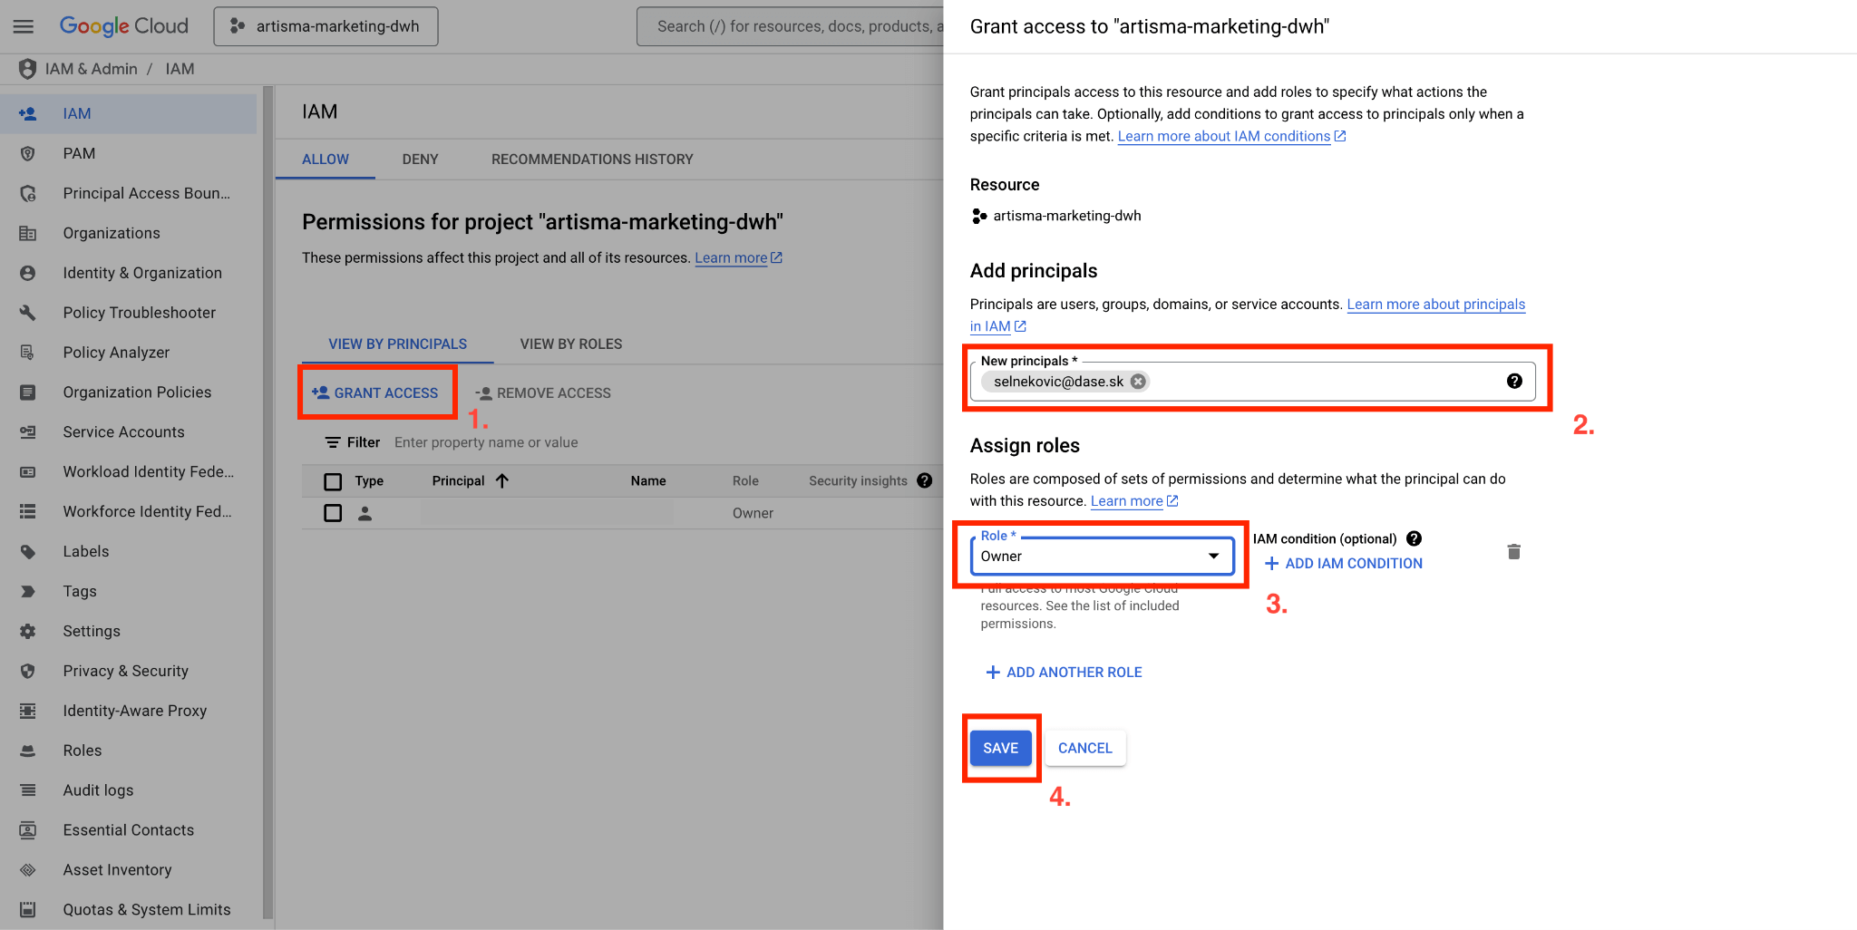Screen dimensions: 1857x930
Task: Switch to the DENY tab
Action: [420, 160]
